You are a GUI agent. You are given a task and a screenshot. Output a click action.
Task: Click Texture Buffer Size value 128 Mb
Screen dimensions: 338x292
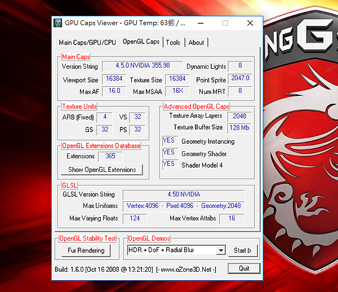coord(239,128)
